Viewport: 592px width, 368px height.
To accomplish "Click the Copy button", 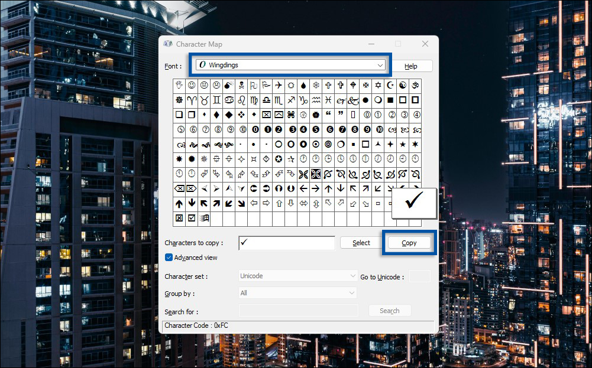I will 409,243.
